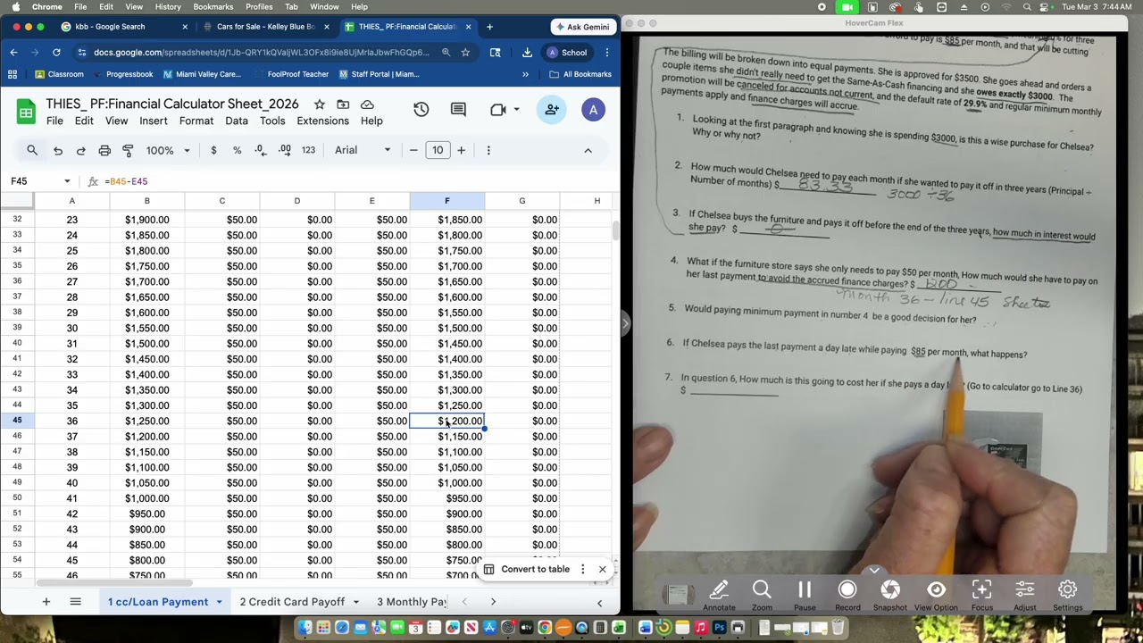The width and height of the screenshot is (1143, 643).
Task: Open the Format menu in Sheets
Action: (x=196, y=121)
